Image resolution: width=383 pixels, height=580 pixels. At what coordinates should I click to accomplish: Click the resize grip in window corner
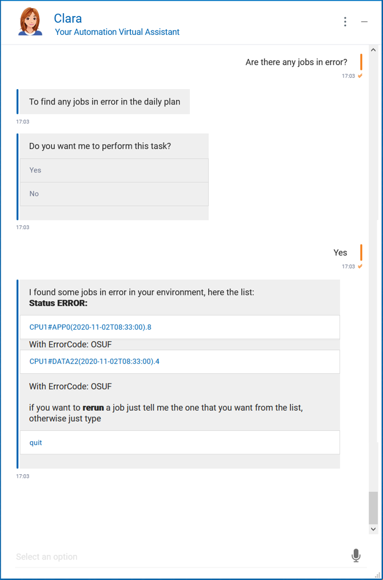[x=377, y=574]
